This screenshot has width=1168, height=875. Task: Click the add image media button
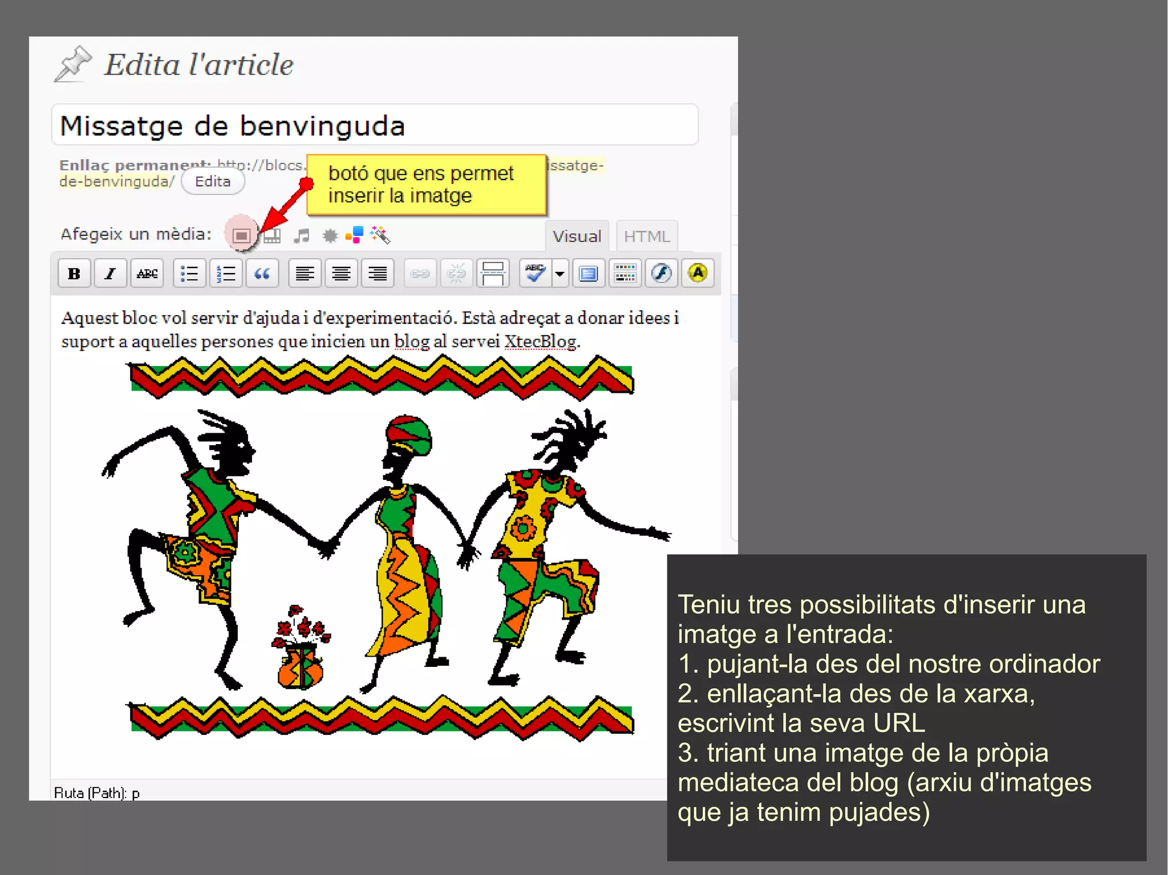pos(241,235)
